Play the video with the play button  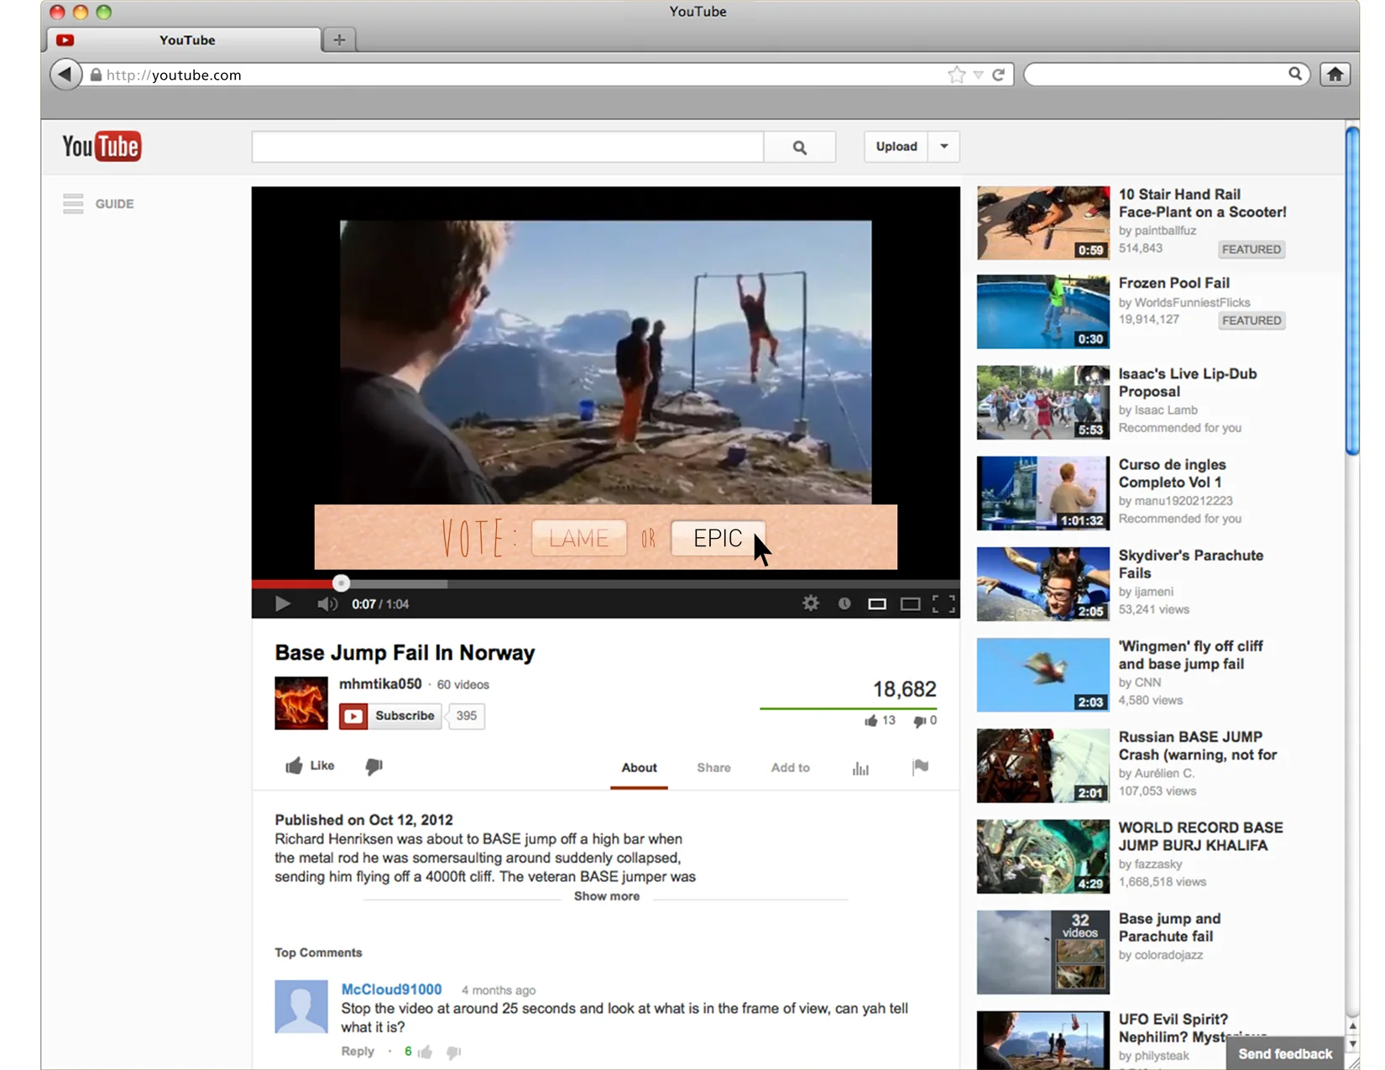coord(282,603)
